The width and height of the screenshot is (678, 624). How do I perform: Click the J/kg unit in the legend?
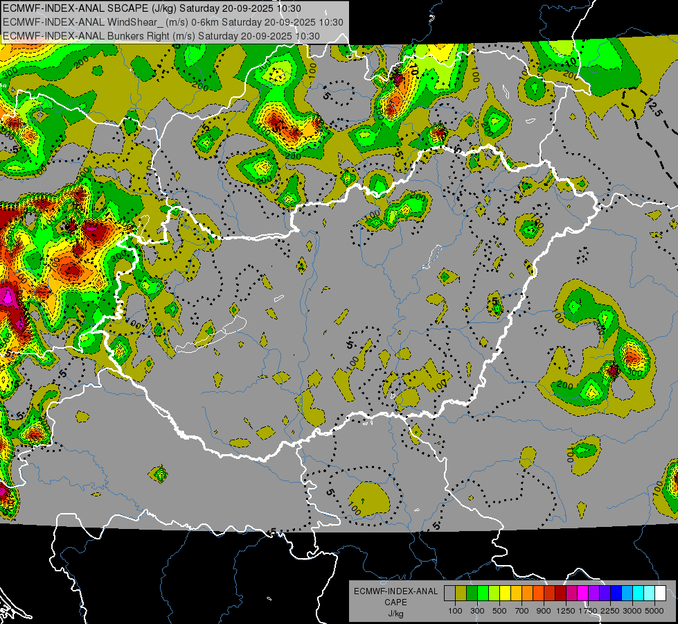(x=396, y=614)
